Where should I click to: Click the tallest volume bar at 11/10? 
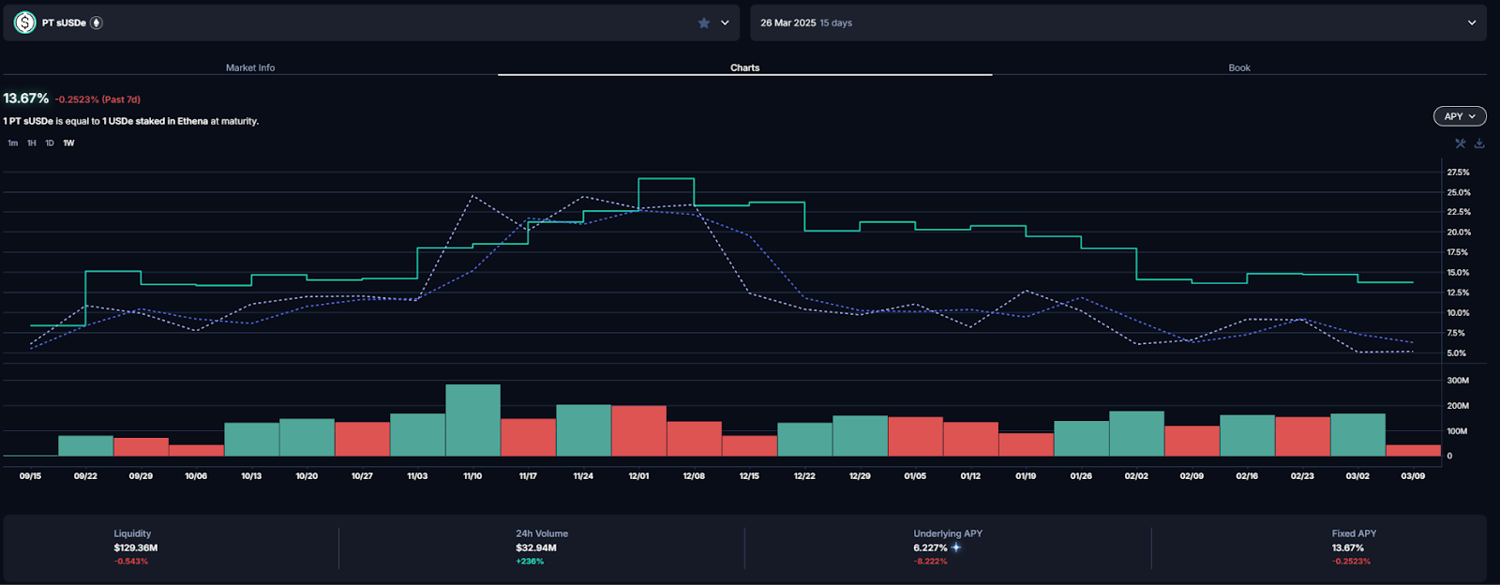click(472, 420)
